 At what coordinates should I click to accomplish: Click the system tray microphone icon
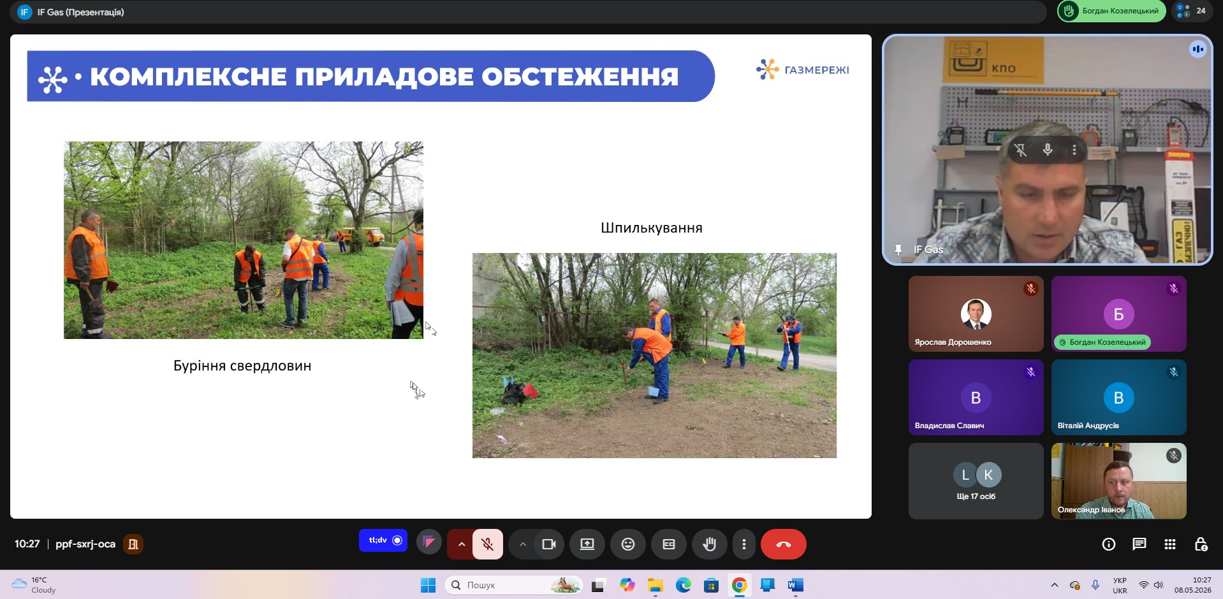tap(1095, 585)
